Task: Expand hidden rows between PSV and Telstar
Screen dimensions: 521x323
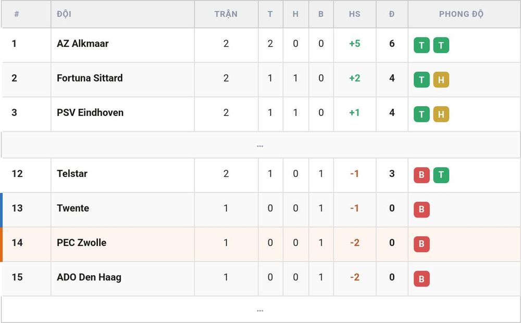Action: pos(260,145)
